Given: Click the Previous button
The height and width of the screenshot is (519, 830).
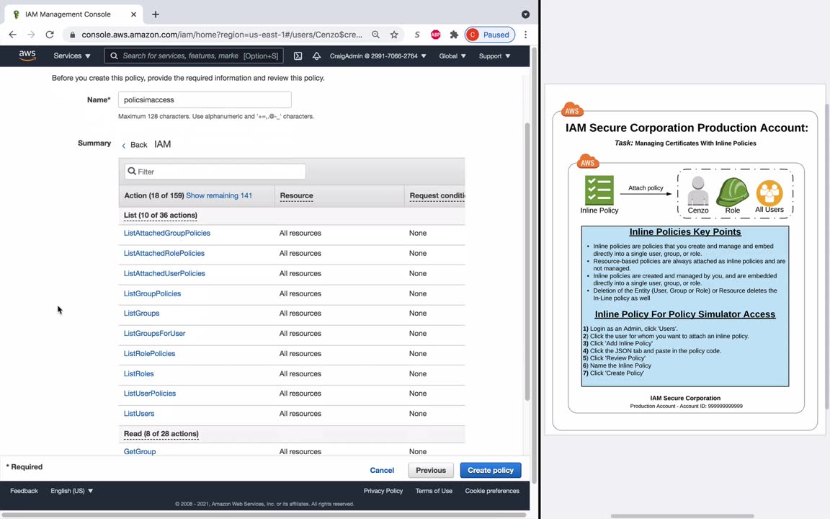Looking at the screenshot, I should [x=431, y=470].
